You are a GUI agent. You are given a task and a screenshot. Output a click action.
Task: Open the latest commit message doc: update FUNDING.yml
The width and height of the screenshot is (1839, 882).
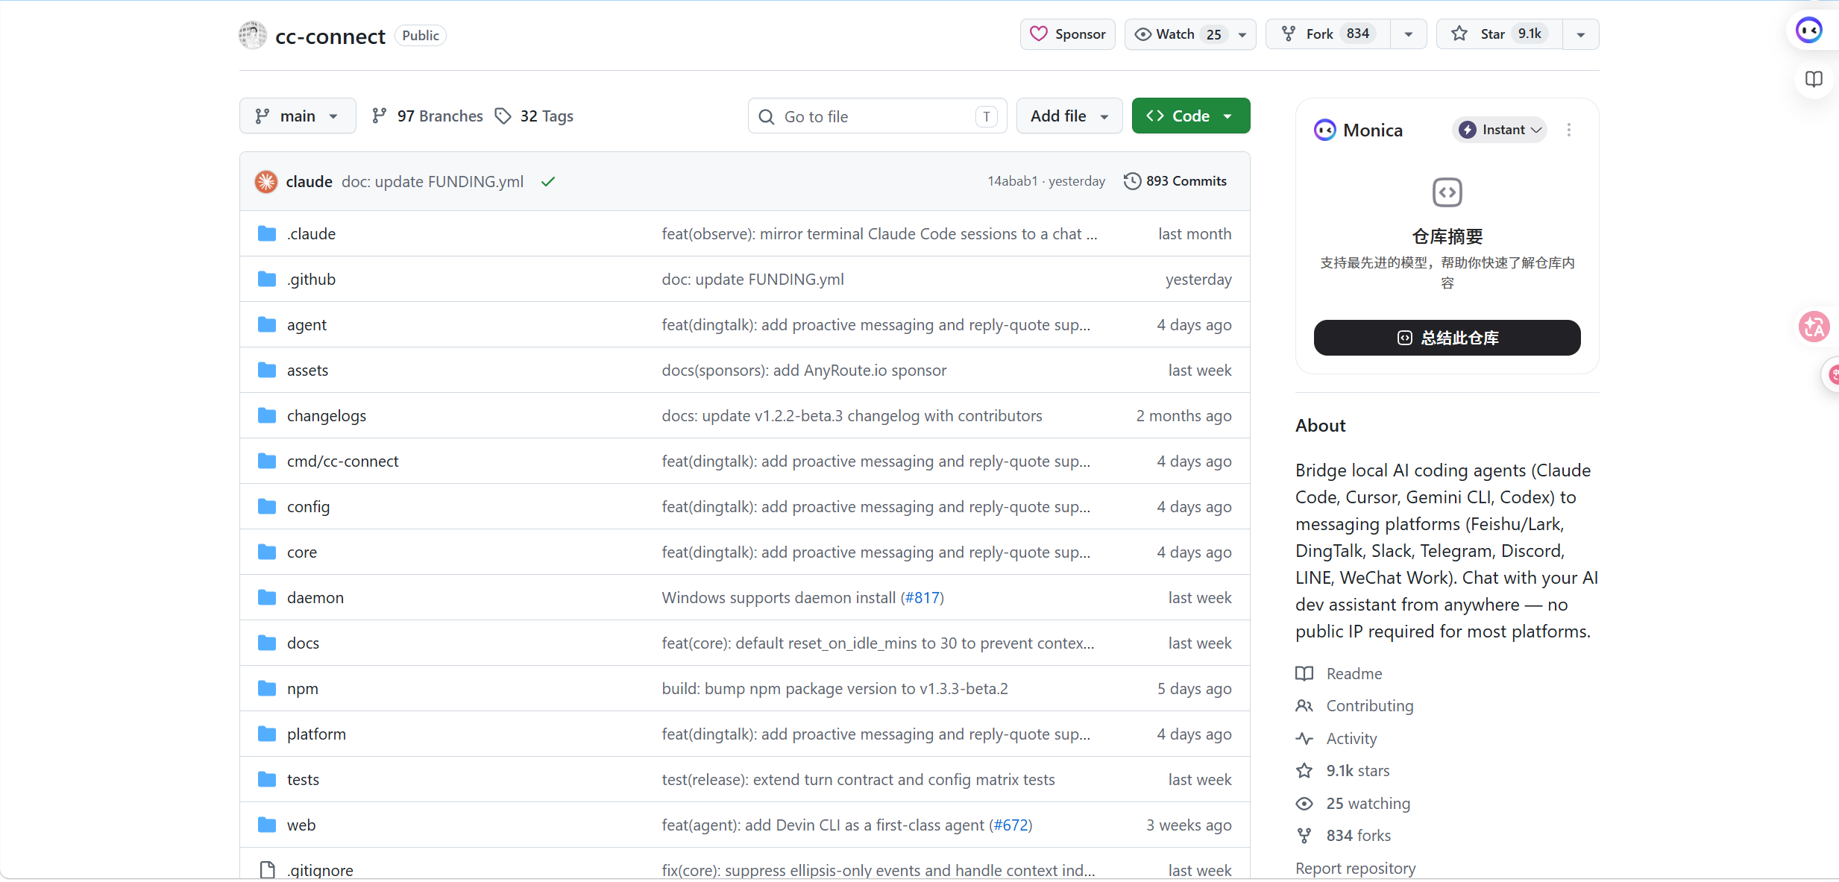click(433, 182)
